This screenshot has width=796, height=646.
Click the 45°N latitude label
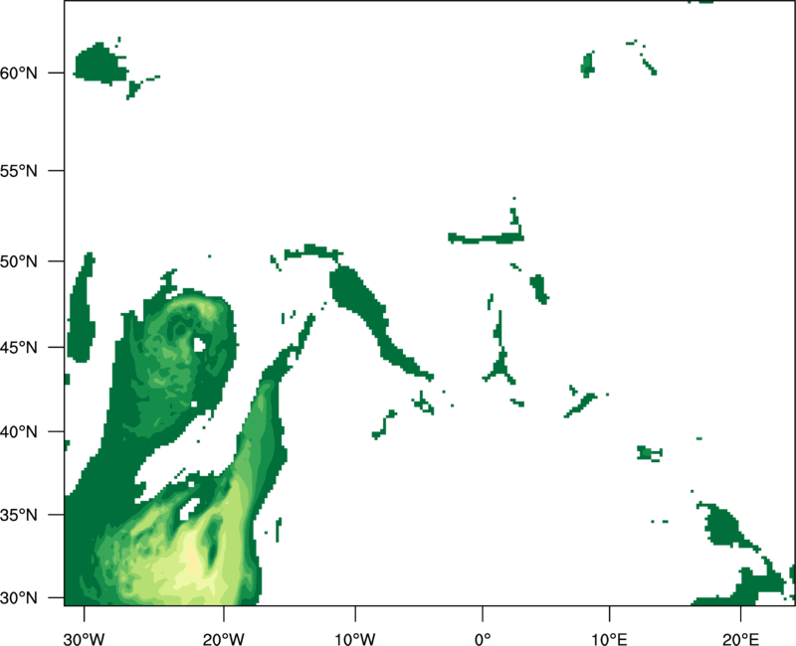(19, 348)
